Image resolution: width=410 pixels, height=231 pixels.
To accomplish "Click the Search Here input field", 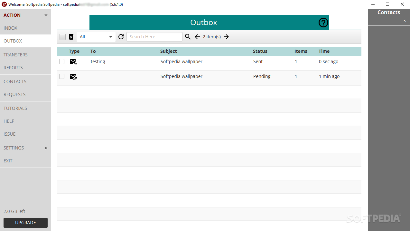I will click(154, 37).
